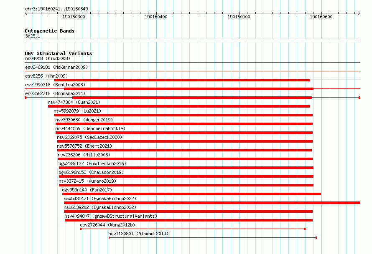Open variant esv2726044 (Wong2012b) label

tap(107, 225)
